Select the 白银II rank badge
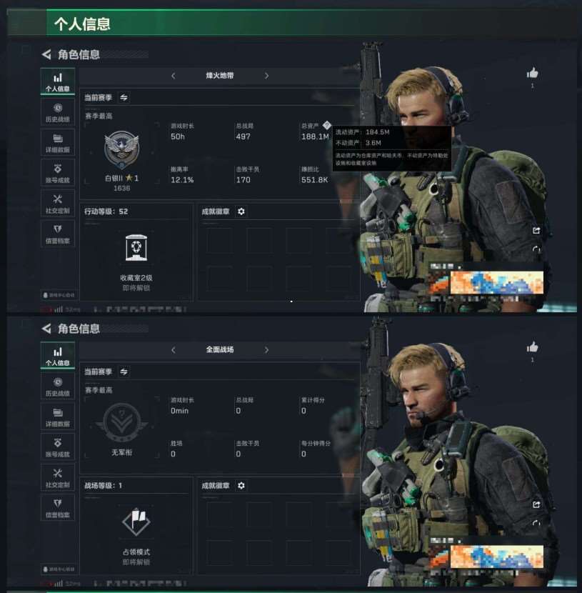 tap(121, 149)
